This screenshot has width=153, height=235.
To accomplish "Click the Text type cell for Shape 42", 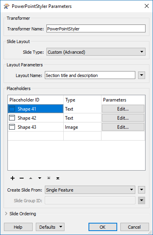I will 82,118.
